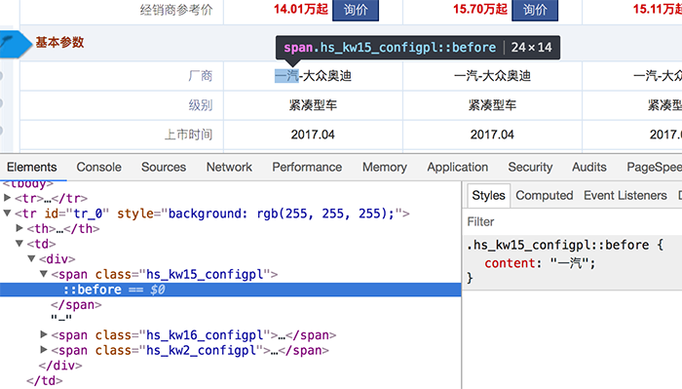Image resolution: width=682 pixels, height=389 pixels.
Task: Open the Application tab
Action: (458, 167)
